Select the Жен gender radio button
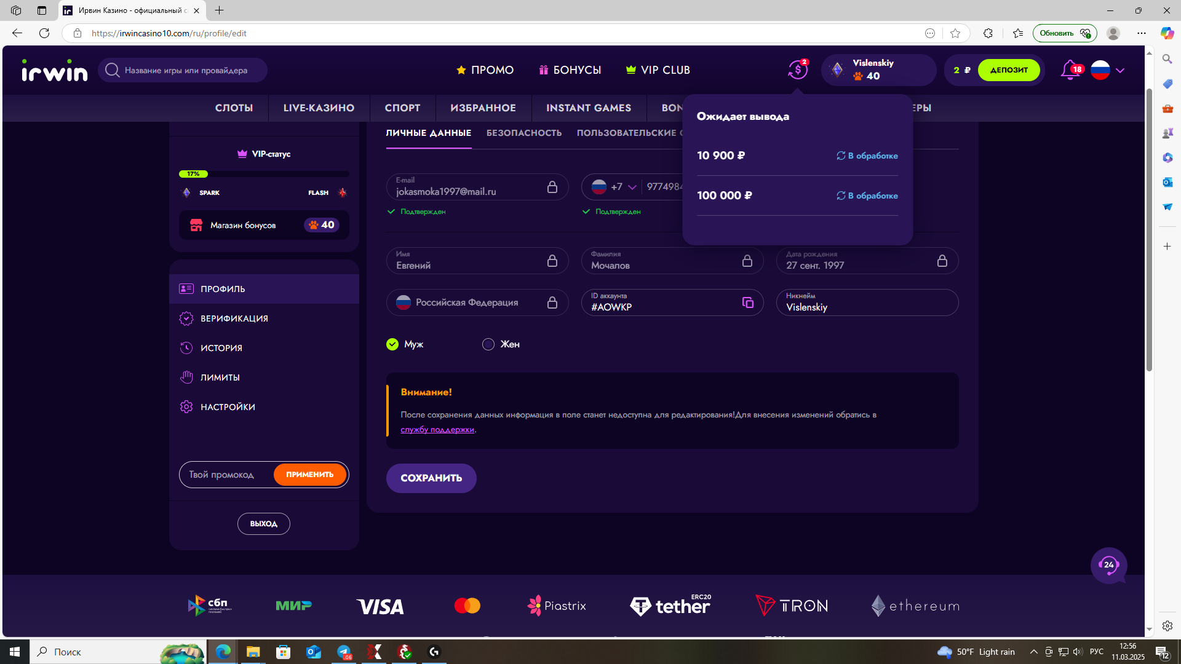This screenshot has height=664, width=1181. [x=488, y=344]
